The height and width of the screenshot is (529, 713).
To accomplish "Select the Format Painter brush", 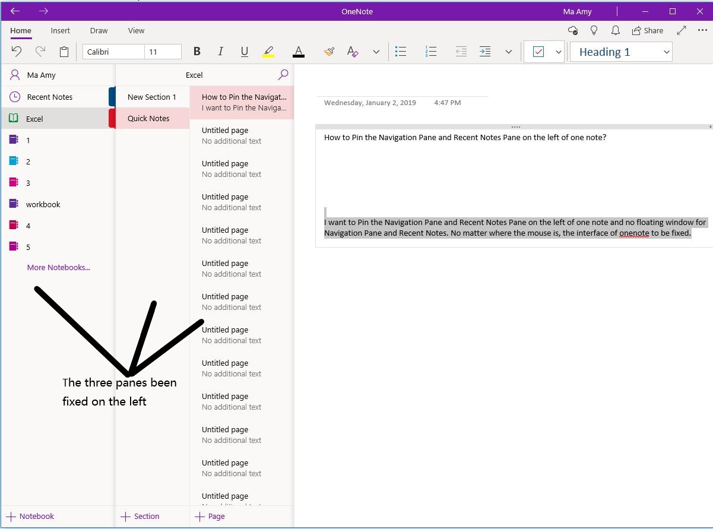I will pyautogui.click(x=329, y=52).
